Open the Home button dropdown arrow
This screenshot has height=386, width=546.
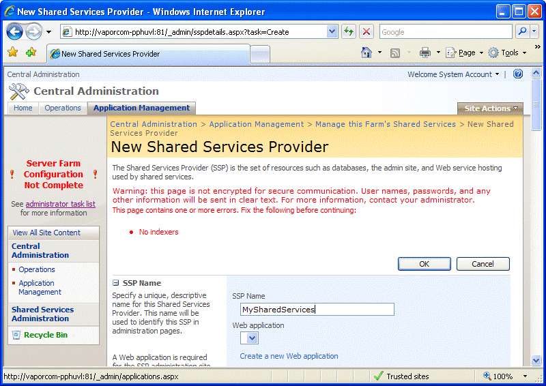click(379, 53)
